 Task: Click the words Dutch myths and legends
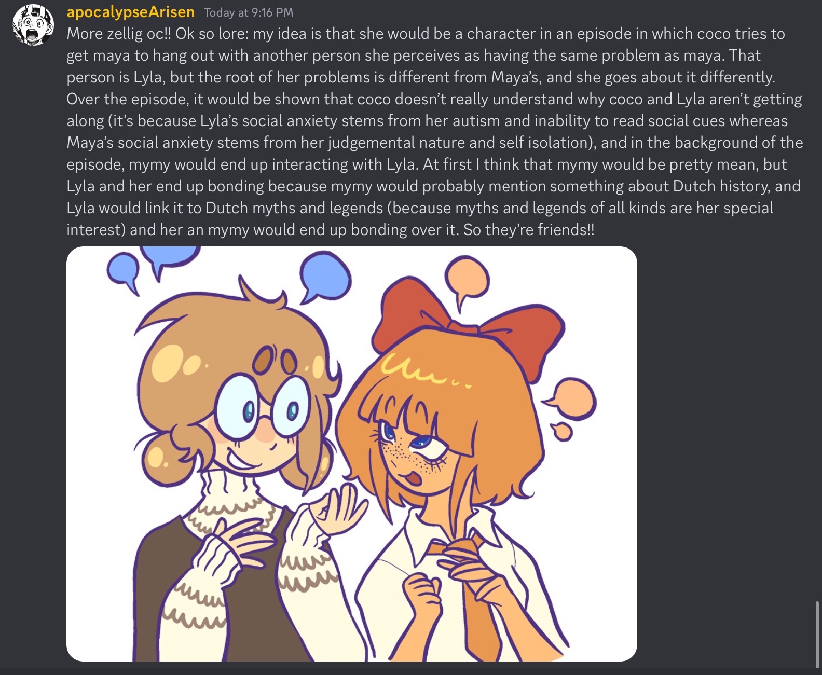(x=294, y=208)
